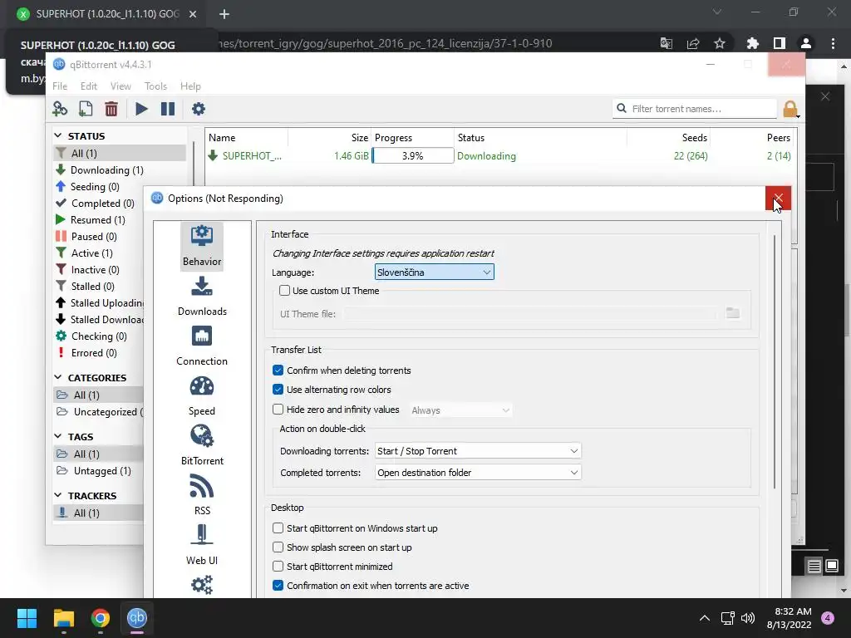Screen dimensions: 851x638
Task: Click the browse folder icon for UI Theme file
Action: tap(733, 313)
